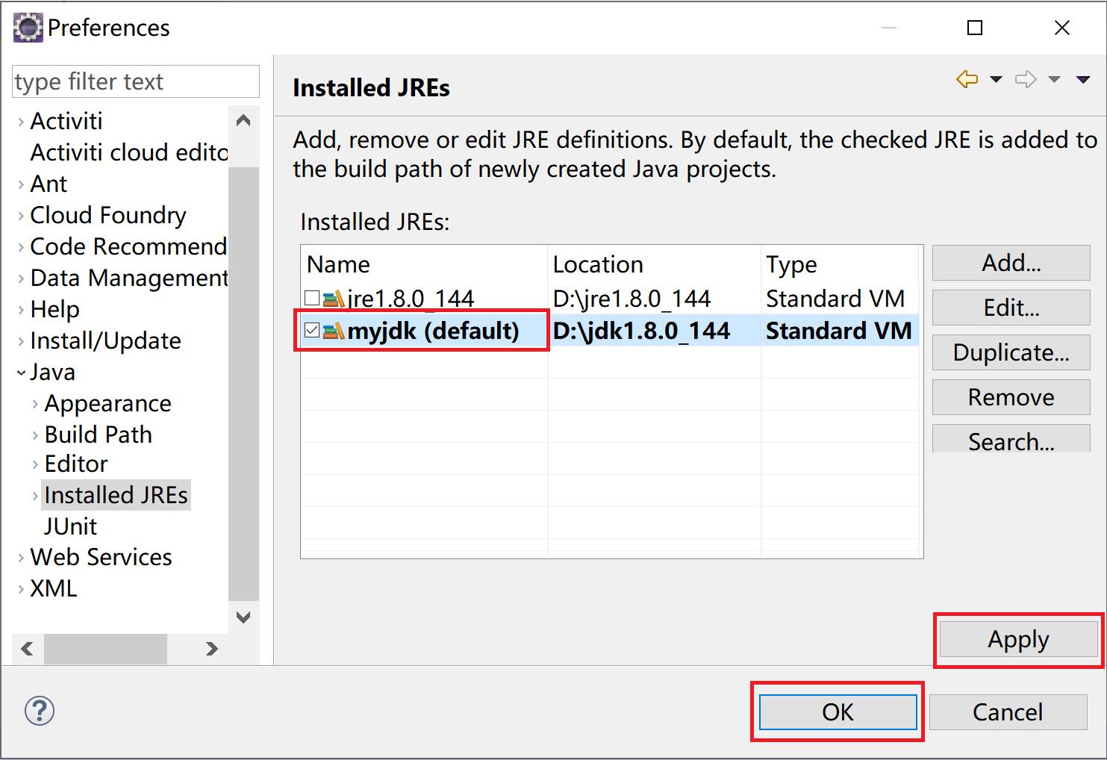Image resolution: width=1107 pixels, height=760 pixels.
Task: Expand the XML tree node
Action: point(21,589)
